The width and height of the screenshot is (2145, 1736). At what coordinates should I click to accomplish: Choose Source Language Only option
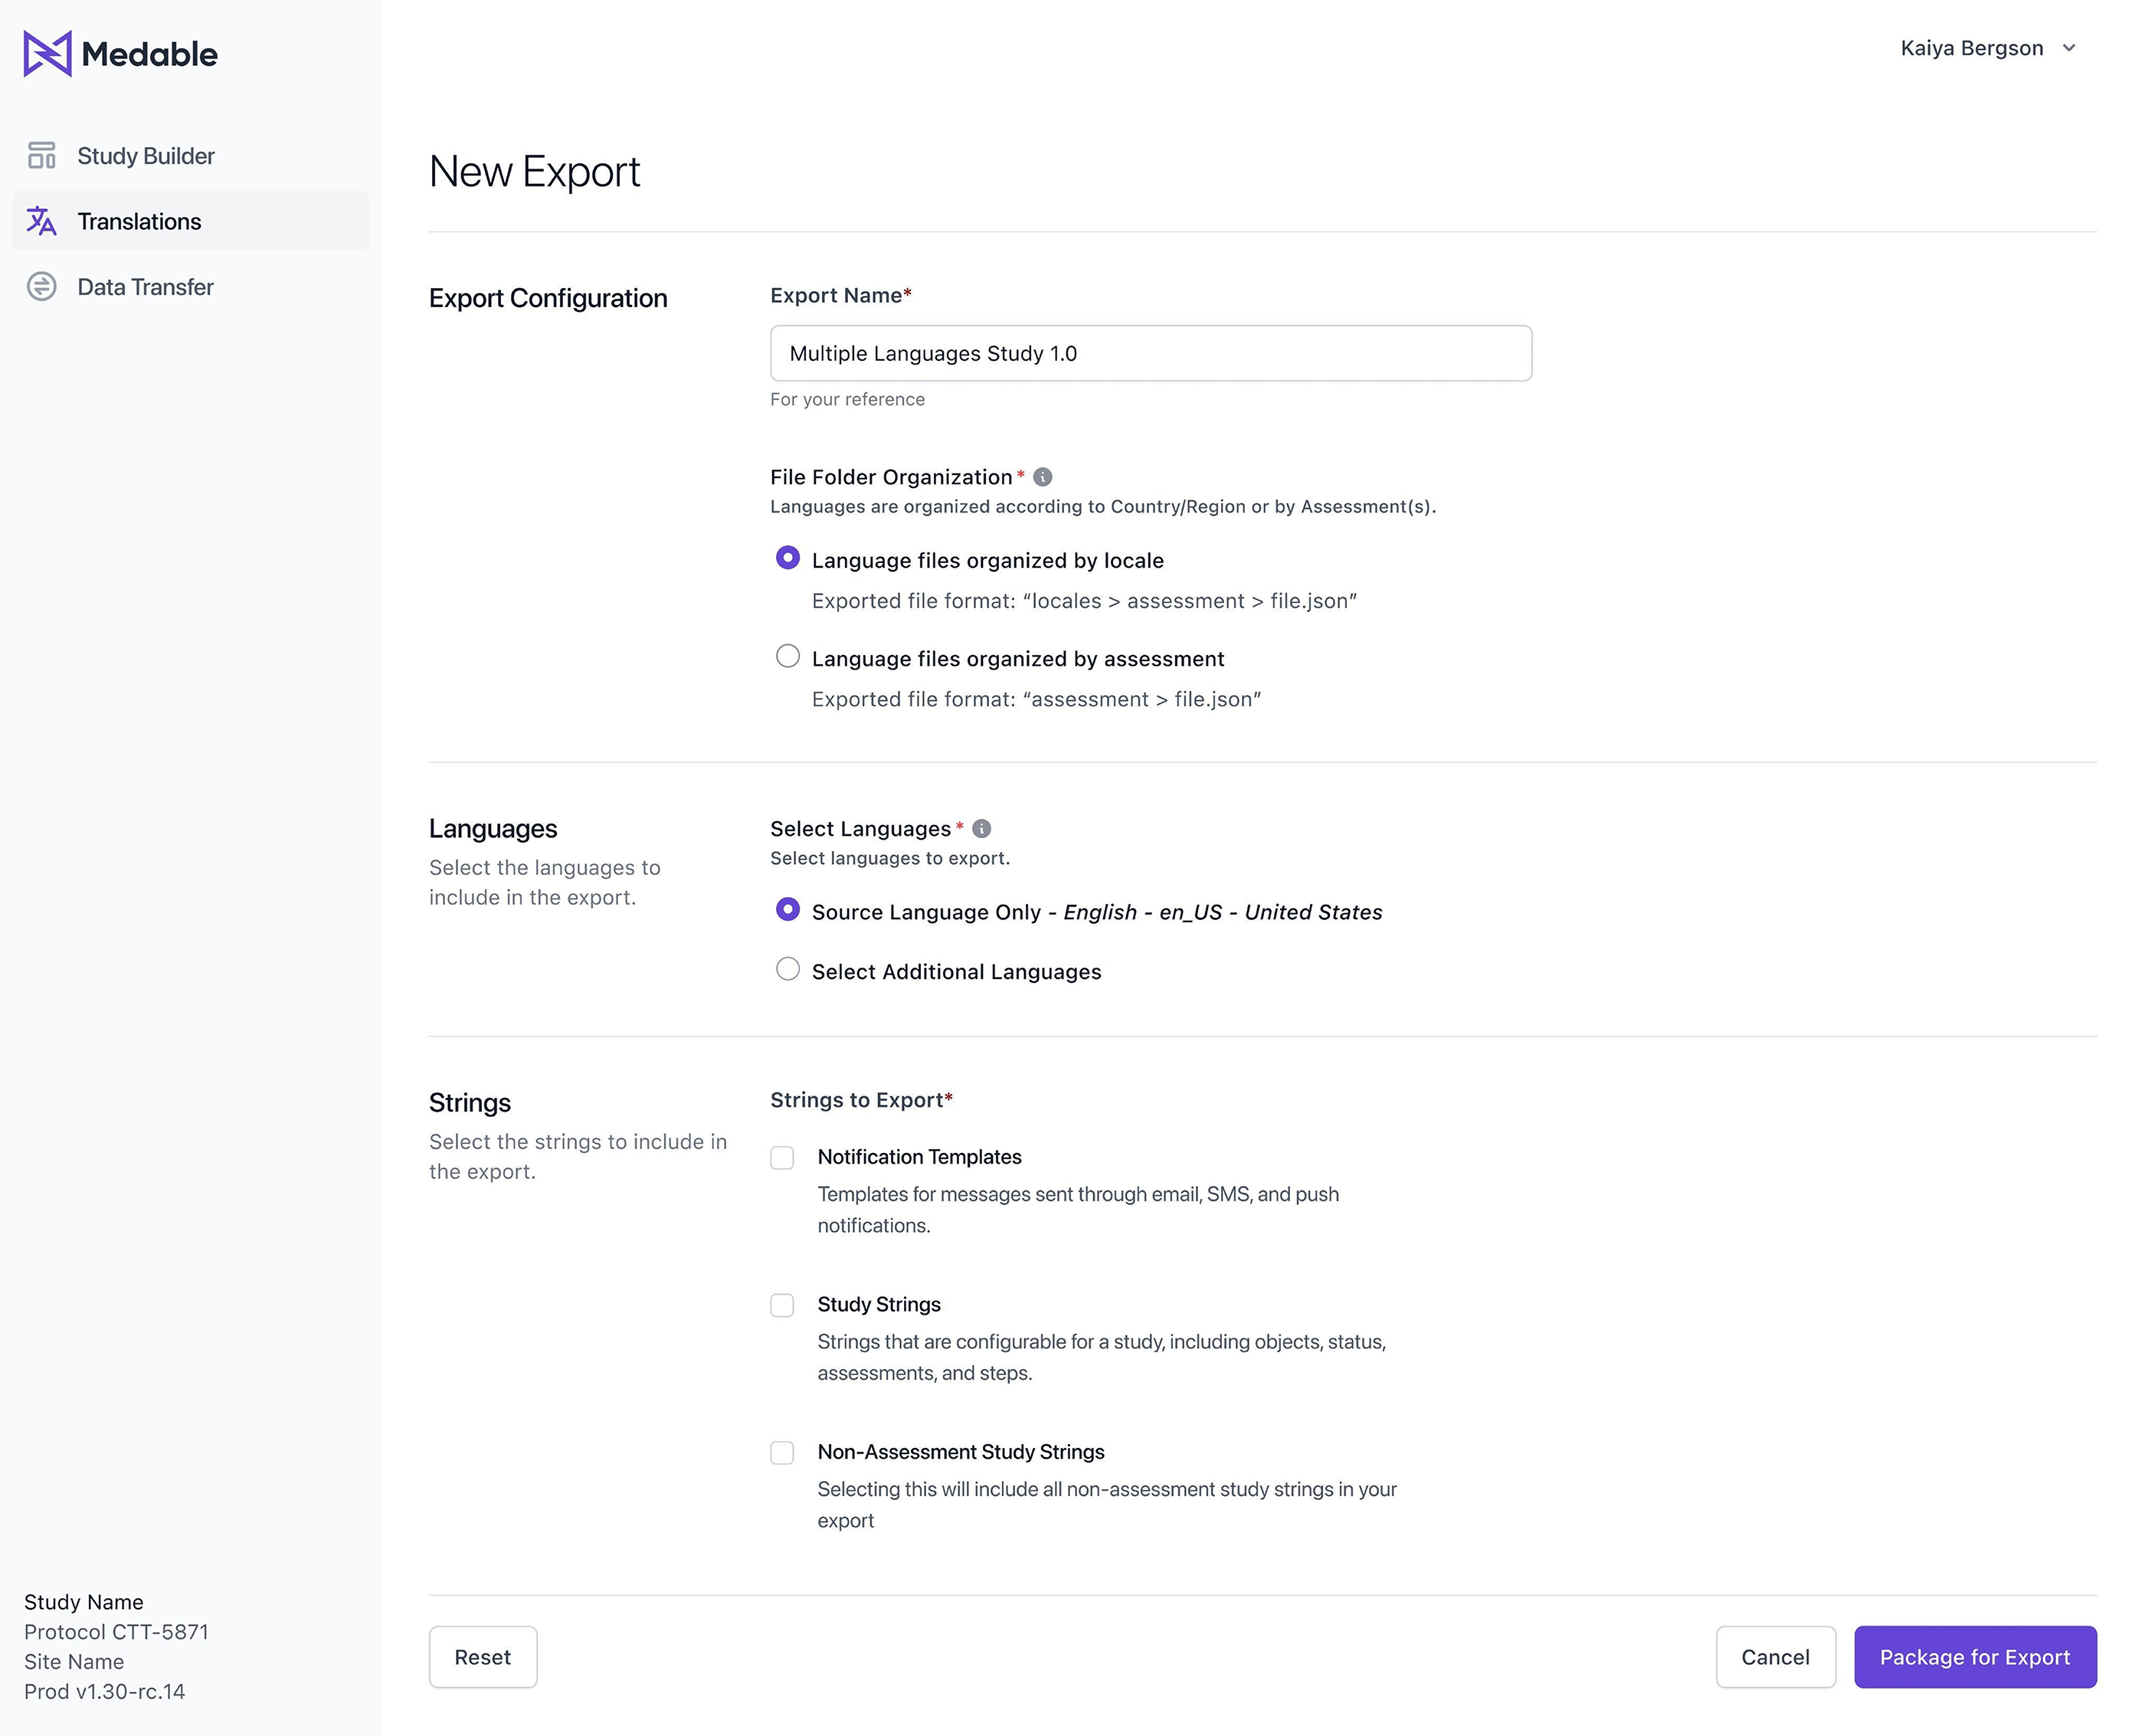point(787,910)
